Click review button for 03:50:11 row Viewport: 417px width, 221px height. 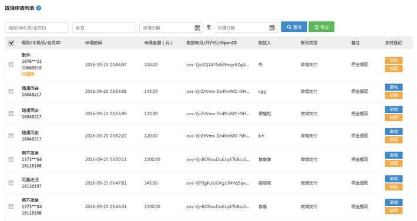pos(394,155)
